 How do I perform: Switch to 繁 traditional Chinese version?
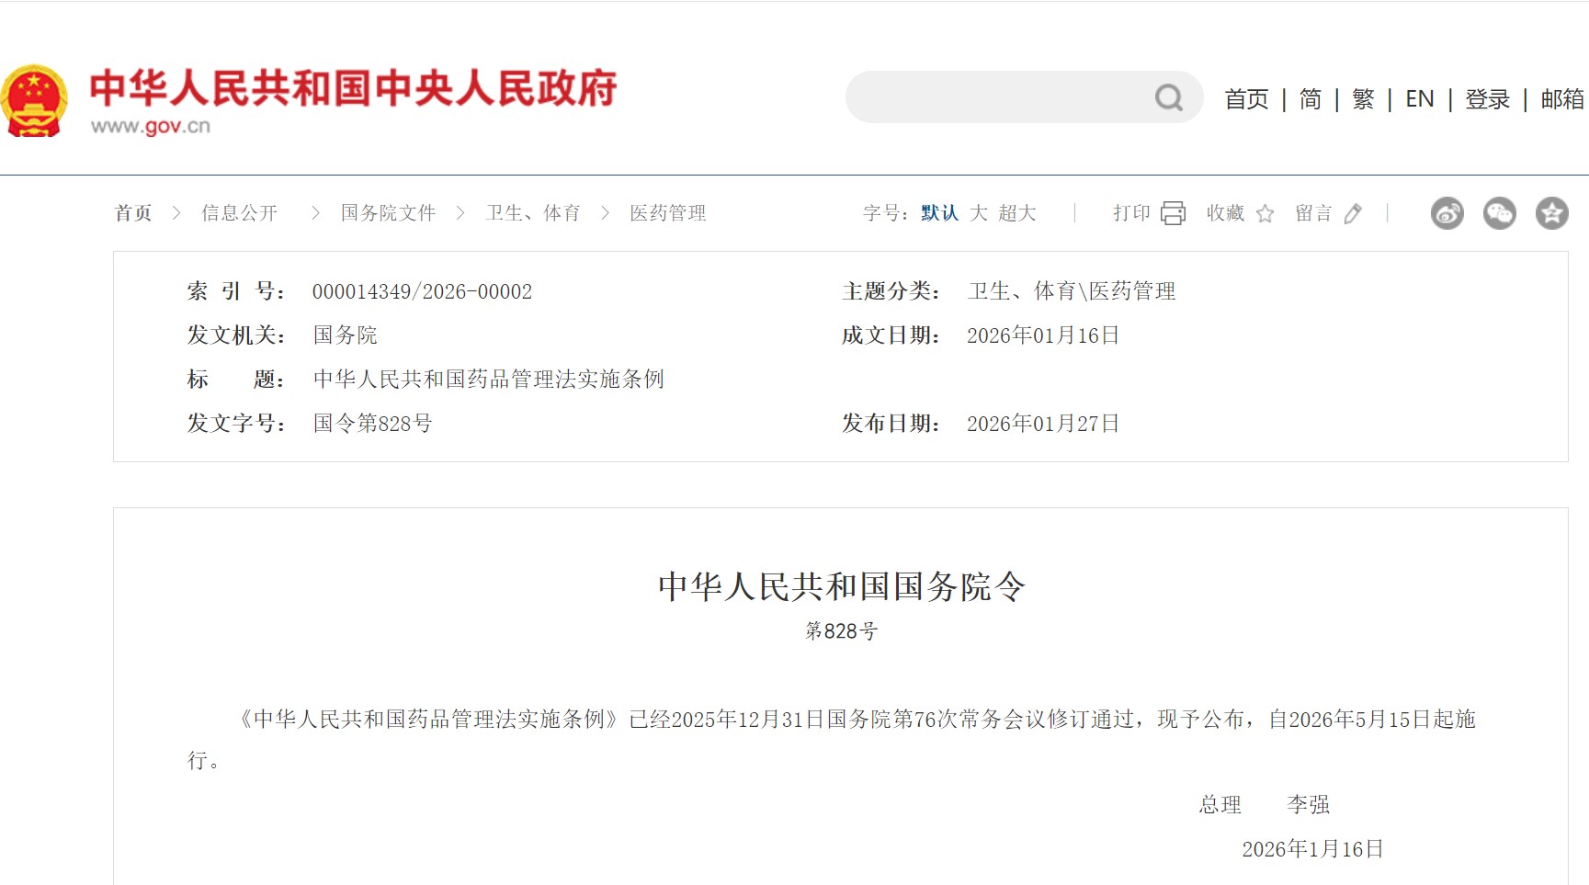pos(1363,97)
